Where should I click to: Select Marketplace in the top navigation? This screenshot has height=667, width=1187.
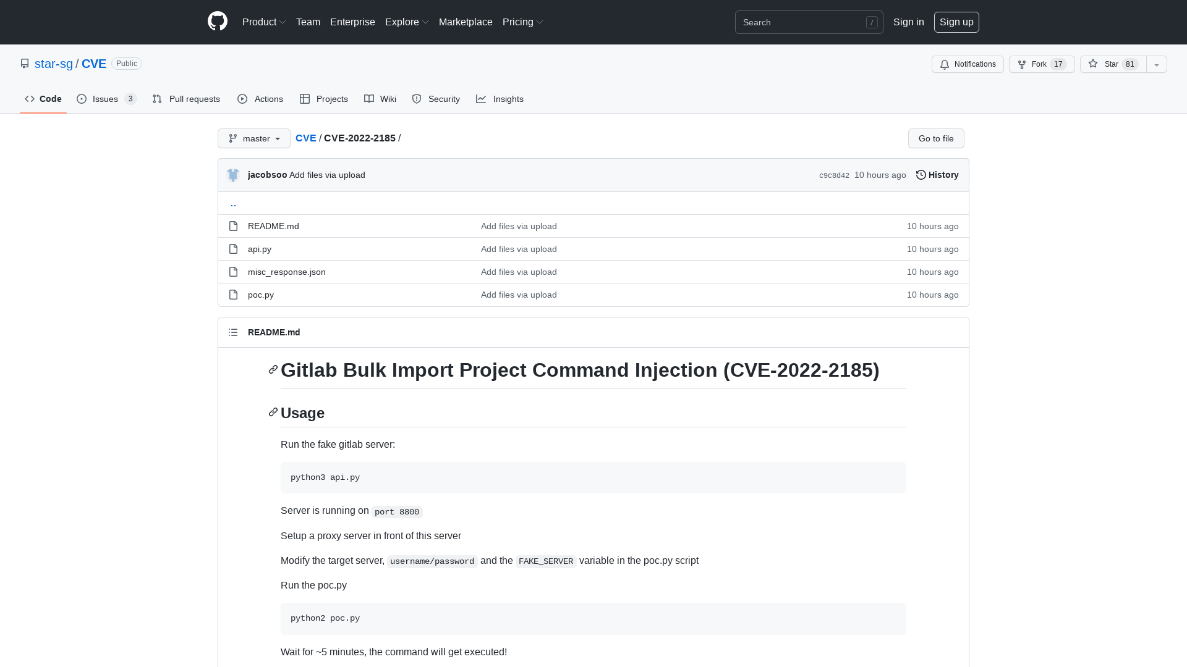click(466, 22)
